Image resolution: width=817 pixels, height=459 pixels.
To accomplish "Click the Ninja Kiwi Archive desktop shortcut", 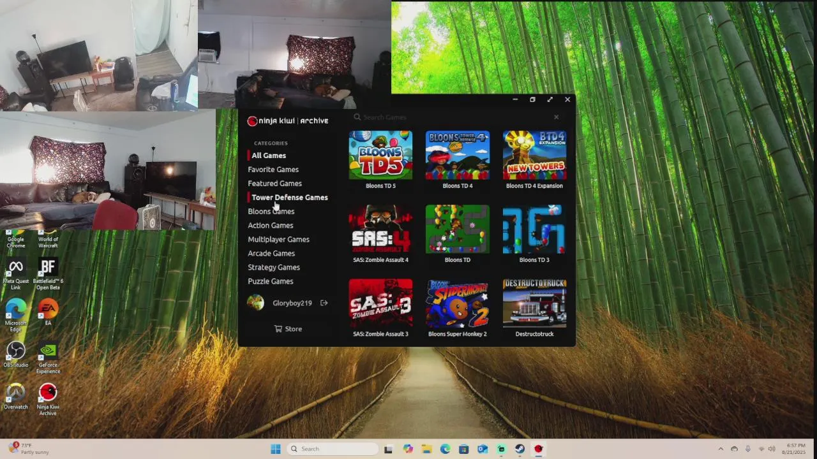I will (48, 400).
